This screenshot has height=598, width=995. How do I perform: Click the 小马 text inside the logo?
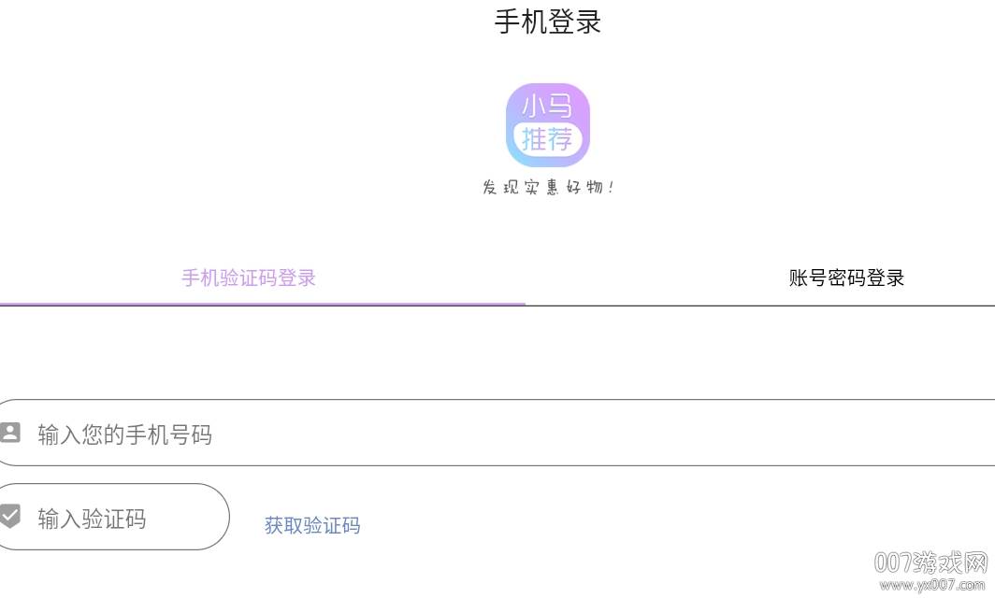(547, 106)
